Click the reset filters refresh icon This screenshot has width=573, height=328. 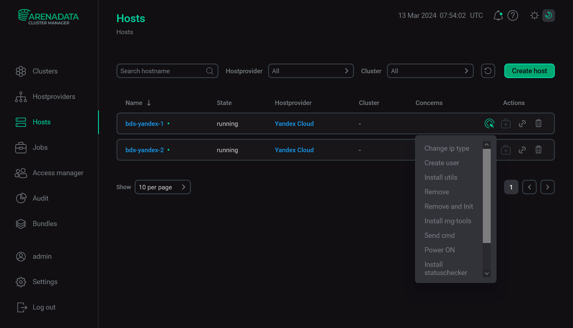tap(488, 71)
